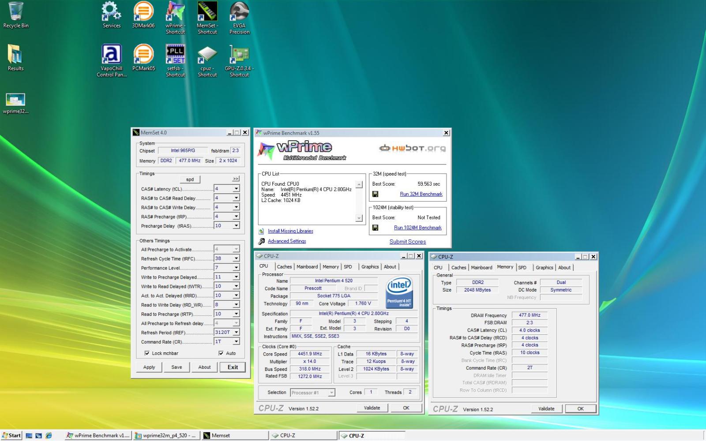Launch EVGA Precision desktop icon

click(x=239, y=18)
